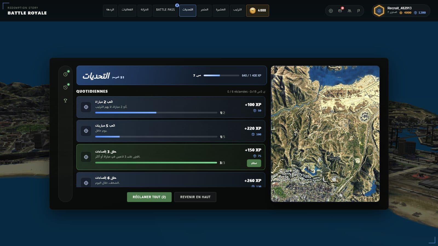Click target icon of +150 XP challenge

(x=86, y=157)
